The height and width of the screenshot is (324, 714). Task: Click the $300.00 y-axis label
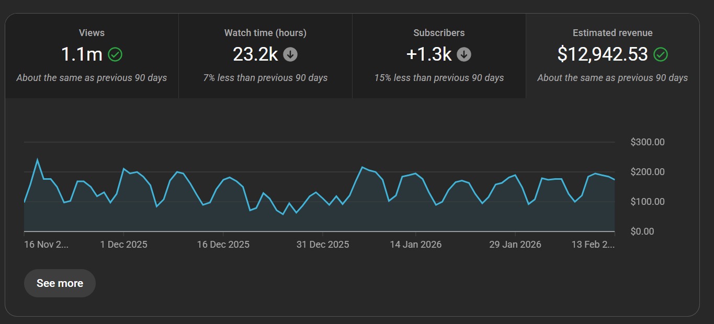tap(648, 142)
